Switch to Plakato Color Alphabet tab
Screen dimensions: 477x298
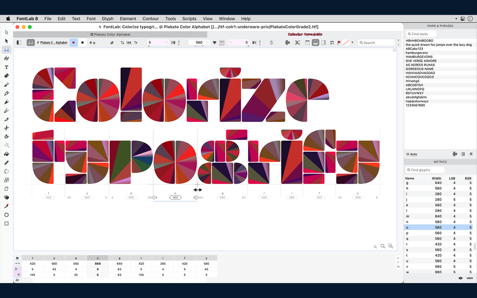(110, 34)
